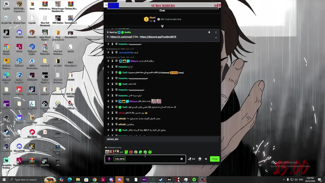
Task: Select Rocket League desktop icon
Action: click(x=19, y=78)
